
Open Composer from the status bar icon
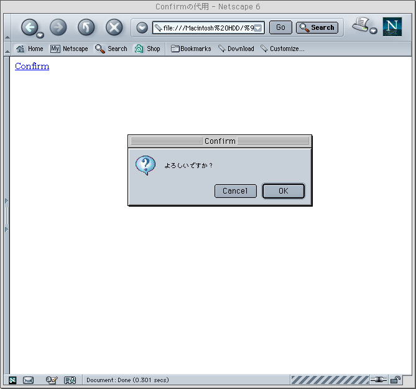coord(52,380)
